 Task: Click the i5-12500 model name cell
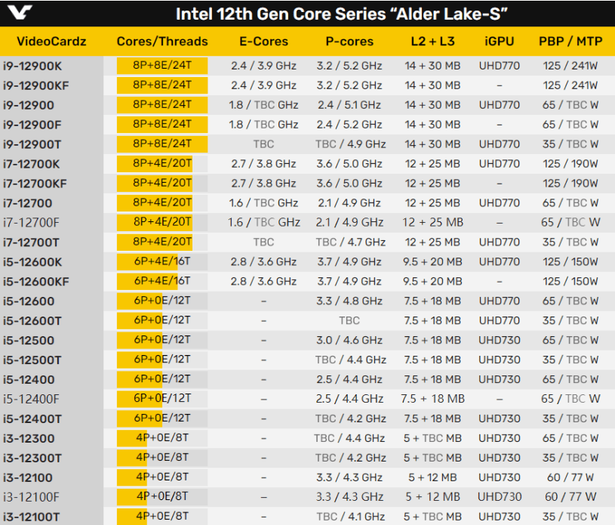[28, 341]
